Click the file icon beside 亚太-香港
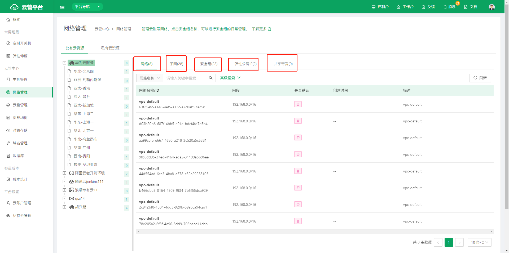 pyautogui.click(x=69, y=88)
